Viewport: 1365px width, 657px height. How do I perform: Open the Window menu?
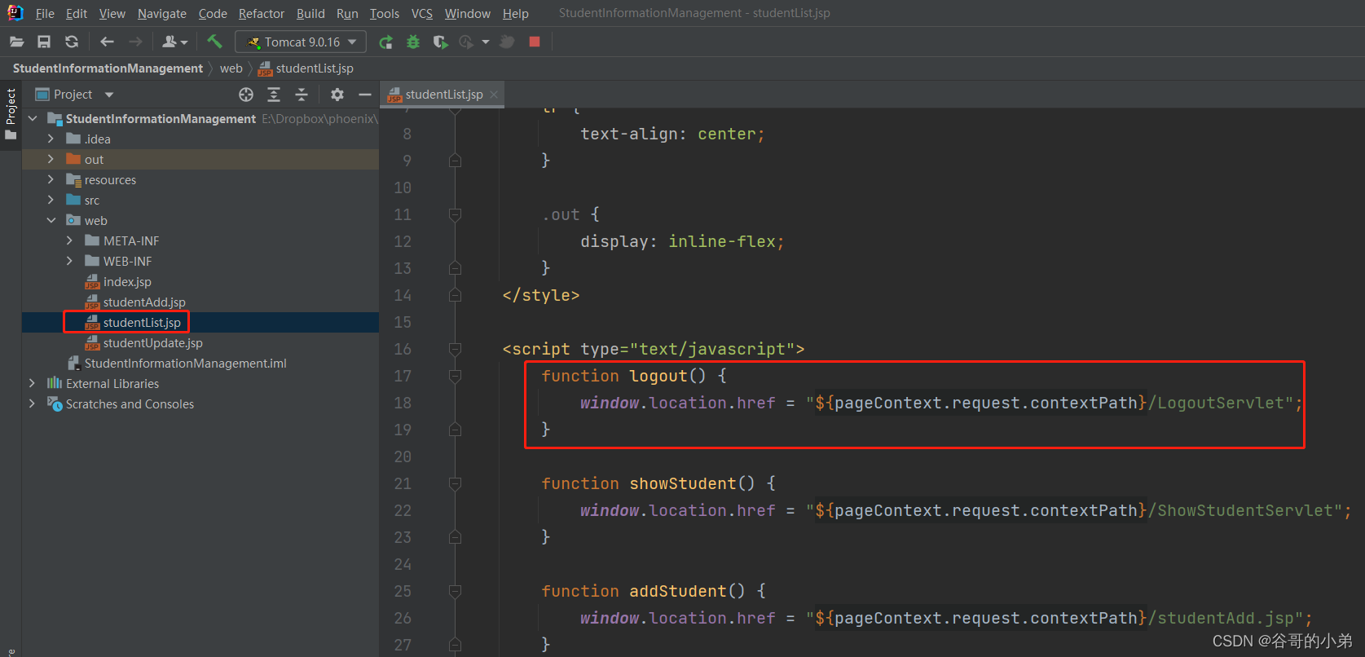click(x=468, y=13)
